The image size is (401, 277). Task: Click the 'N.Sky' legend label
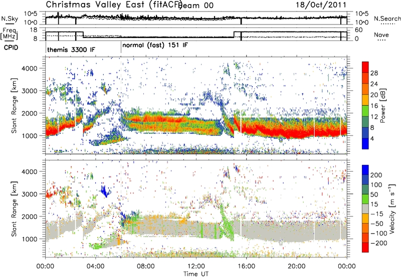10,18
